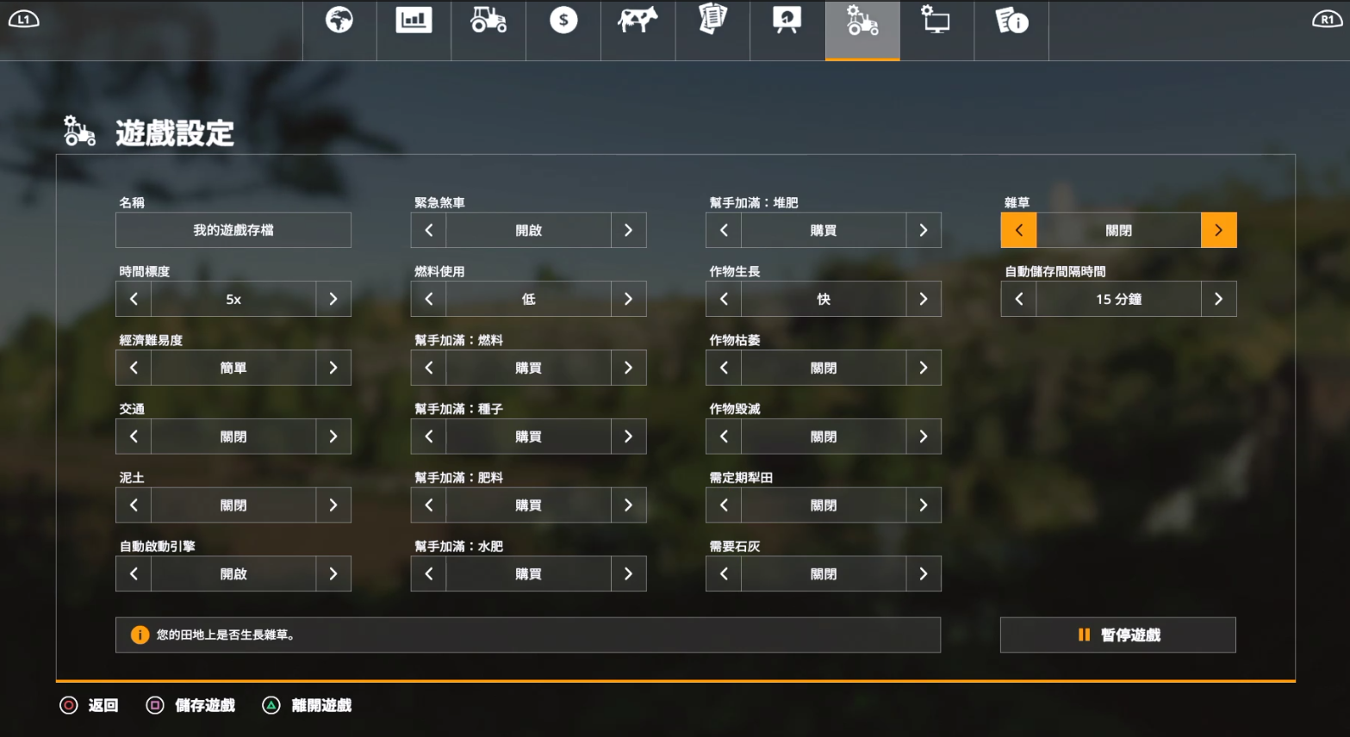
Task: Change 幫手加滿：種子 with left arrow
Action: (429, 437)
